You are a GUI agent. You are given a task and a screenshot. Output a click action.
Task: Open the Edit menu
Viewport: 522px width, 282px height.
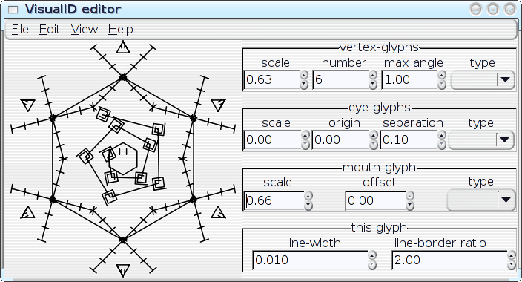pos(50,30)
